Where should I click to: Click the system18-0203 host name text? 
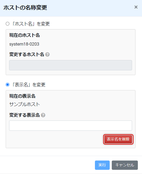click(x=24, y=44)
